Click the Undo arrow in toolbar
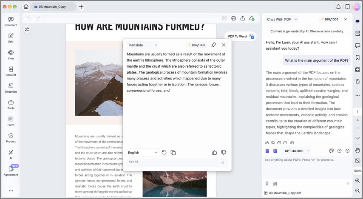The height and width of the screenshot is (199, 363). [29, 18]
